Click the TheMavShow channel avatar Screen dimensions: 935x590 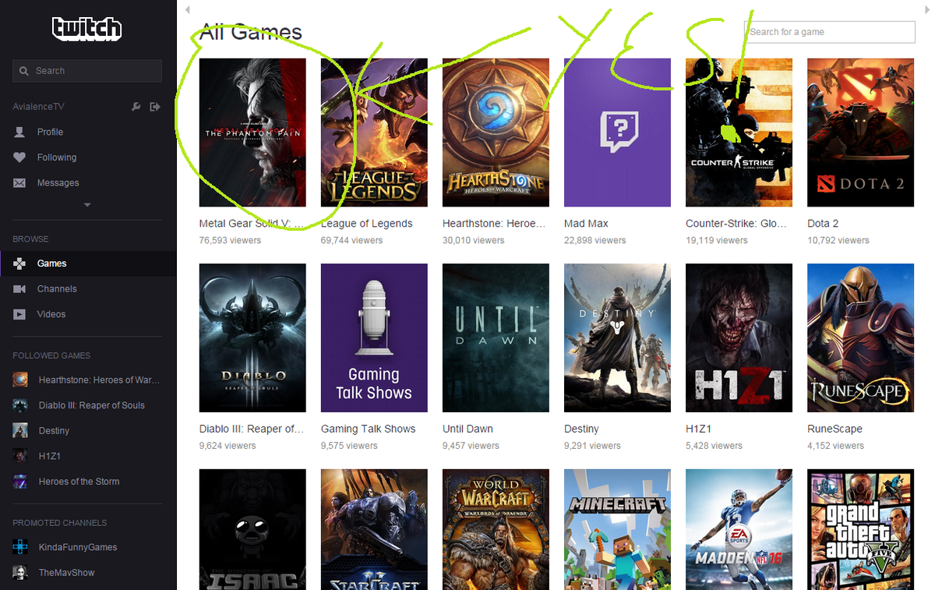(x=20, y=573)
